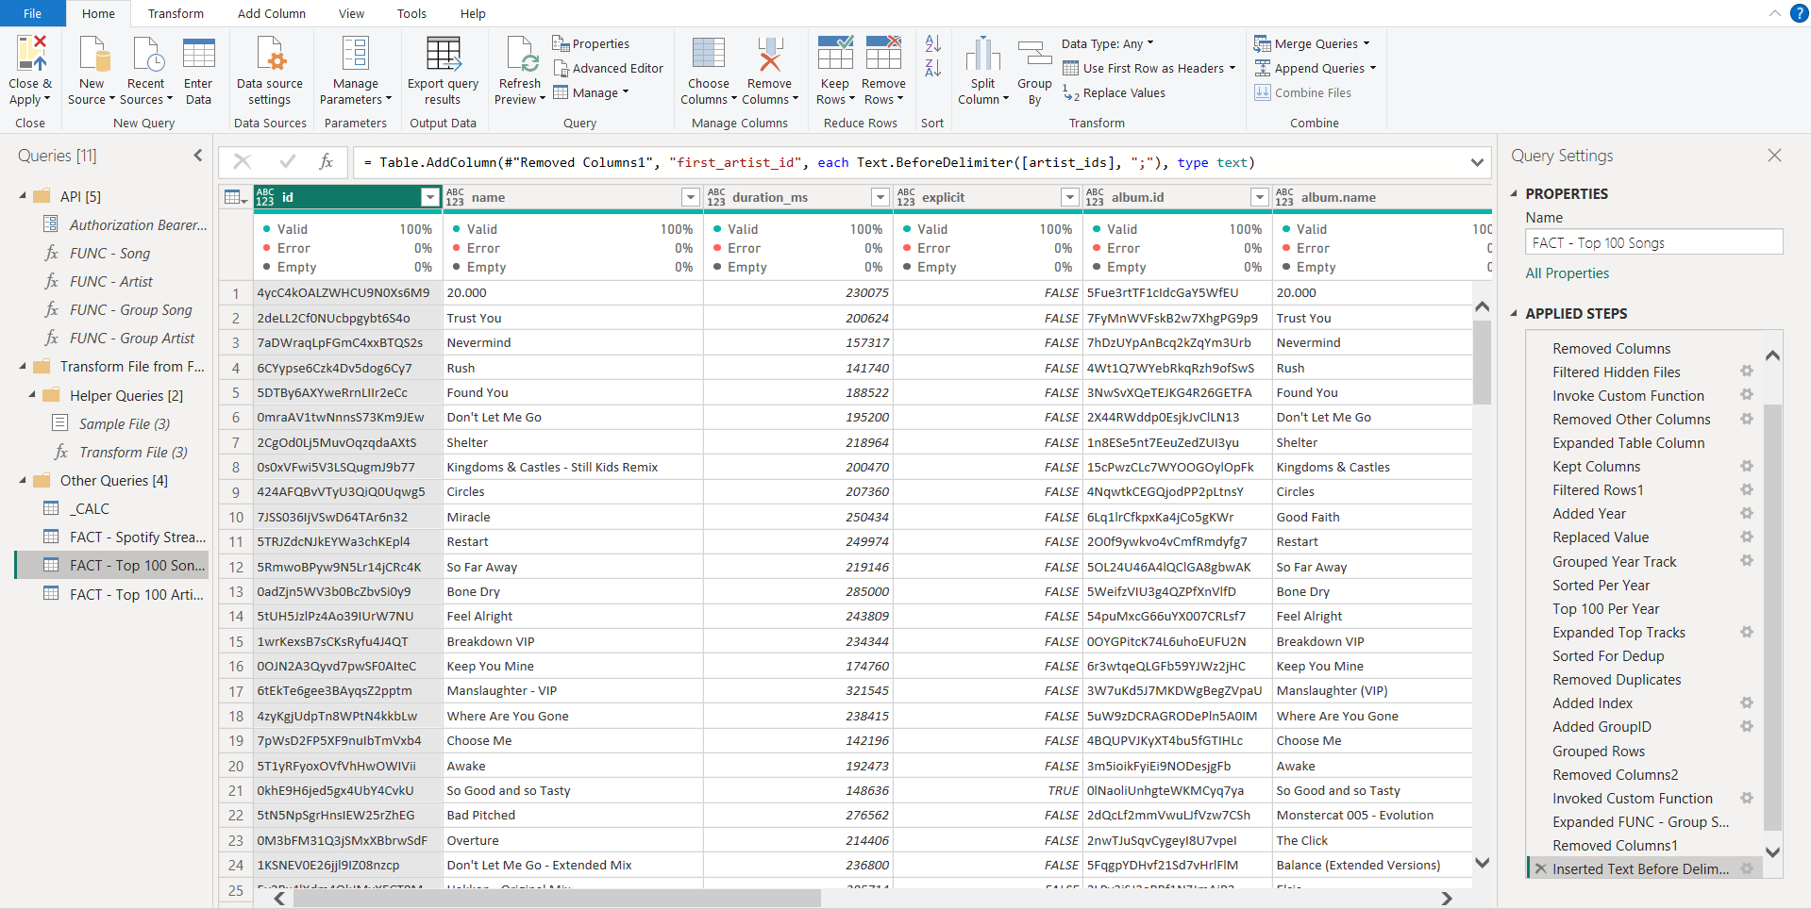Collapse the API folder in Queries
Screen dimensions: 1811x909
24,196
